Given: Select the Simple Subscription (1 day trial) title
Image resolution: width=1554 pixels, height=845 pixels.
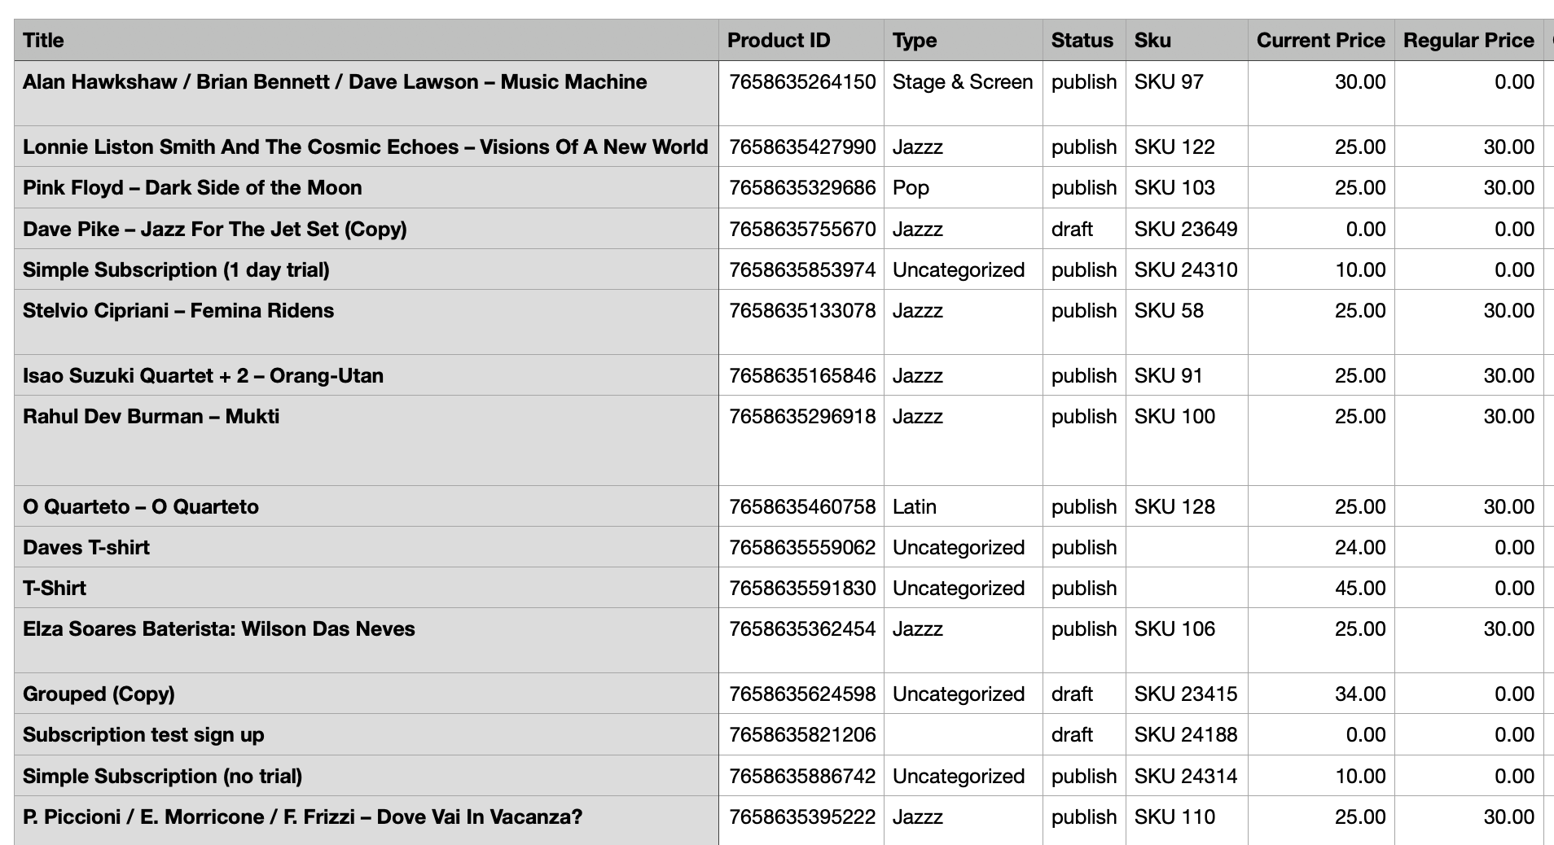Looking at the screenshot, I should click(x=175, y=269).
